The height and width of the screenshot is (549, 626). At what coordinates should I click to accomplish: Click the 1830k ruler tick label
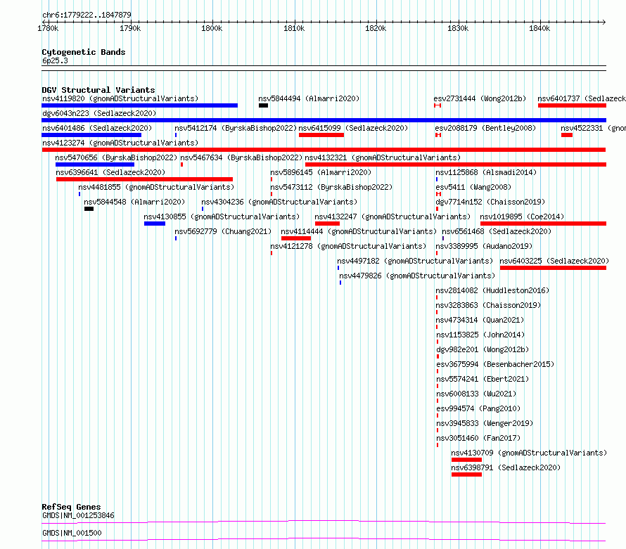pos(458,28)
